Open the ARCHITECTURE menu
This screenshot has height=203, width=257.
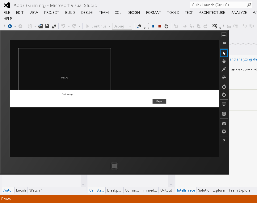[212, 13]
